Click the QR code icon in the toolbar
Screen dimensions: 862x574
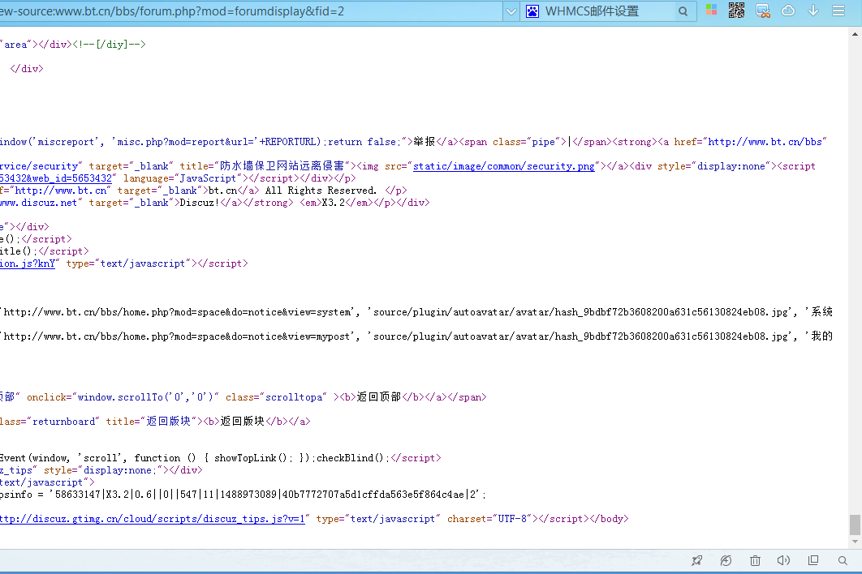737,10
